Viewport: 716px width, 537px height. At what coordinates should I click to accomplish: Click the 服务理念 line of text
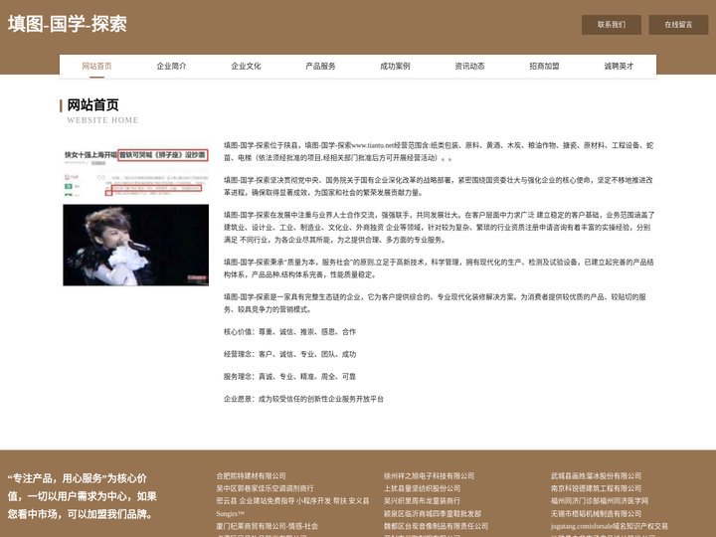click(289, 377)
